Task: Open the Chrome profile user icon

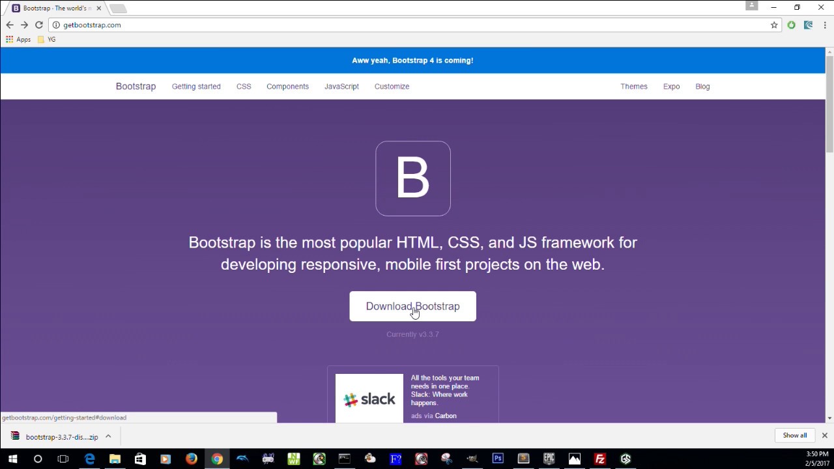Action: point(752,5)
